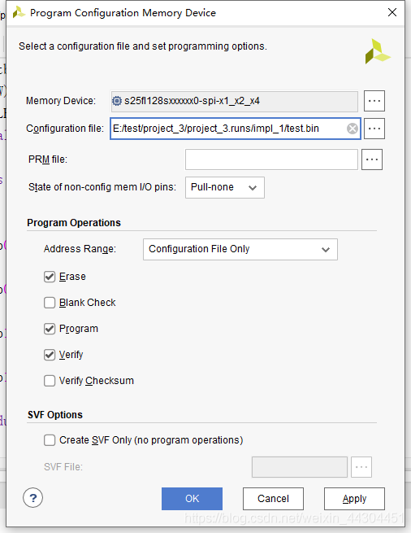411x533 pixels.
Task: Click OK to start programming
Action: (192, 499)
